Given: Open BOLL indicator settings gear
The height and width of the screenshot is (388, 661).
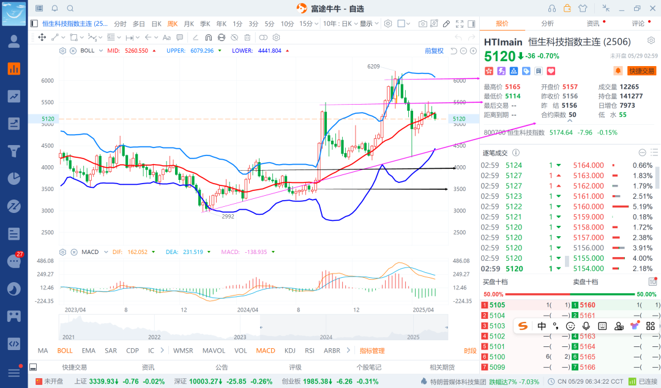Looking at the screenshot, I should [x=62, y=51].
